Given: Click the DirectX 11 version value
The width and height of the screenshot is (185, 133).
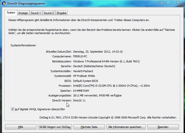Looking at the screenshot, I should pyautogui.click(x=79, y=100).
